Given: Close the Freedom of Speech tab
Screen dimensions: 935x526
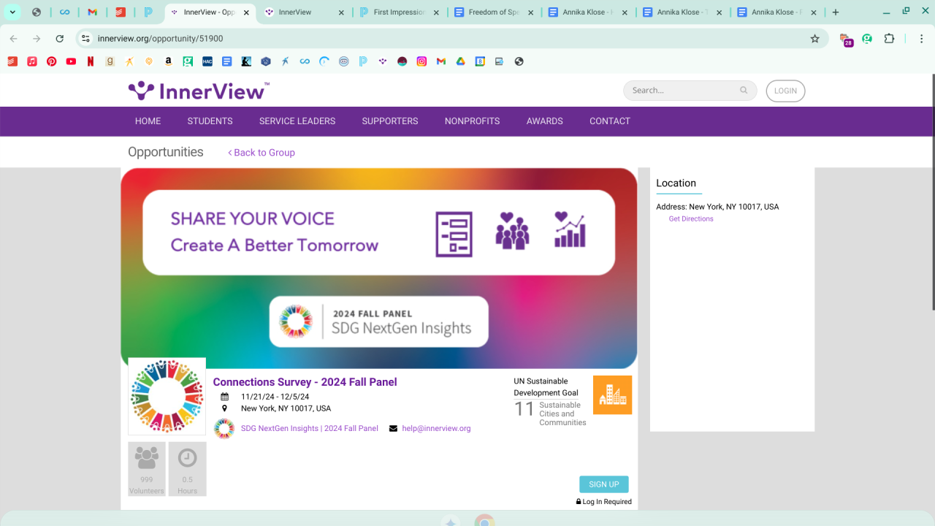Looking at the screenshot, I should click(530, 12).
